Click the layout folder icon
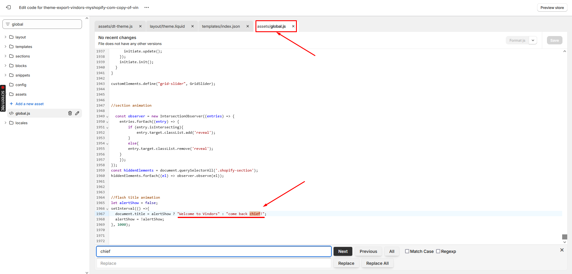This screenshot has height=274, width=572. [x=11, y=37]
